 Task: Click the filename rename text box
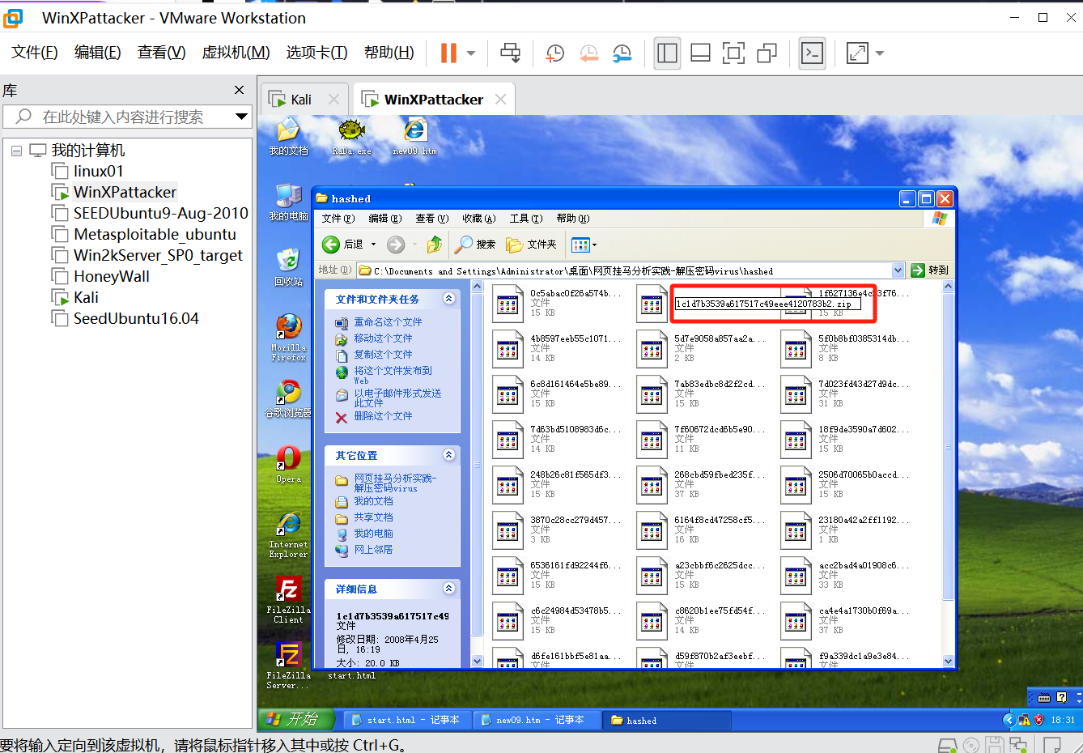click(767, 304)
